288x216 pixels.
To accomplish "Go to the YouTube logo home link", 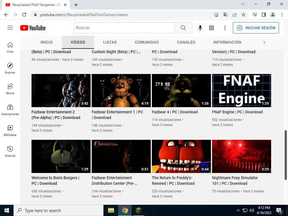I will tap(33, 28).
